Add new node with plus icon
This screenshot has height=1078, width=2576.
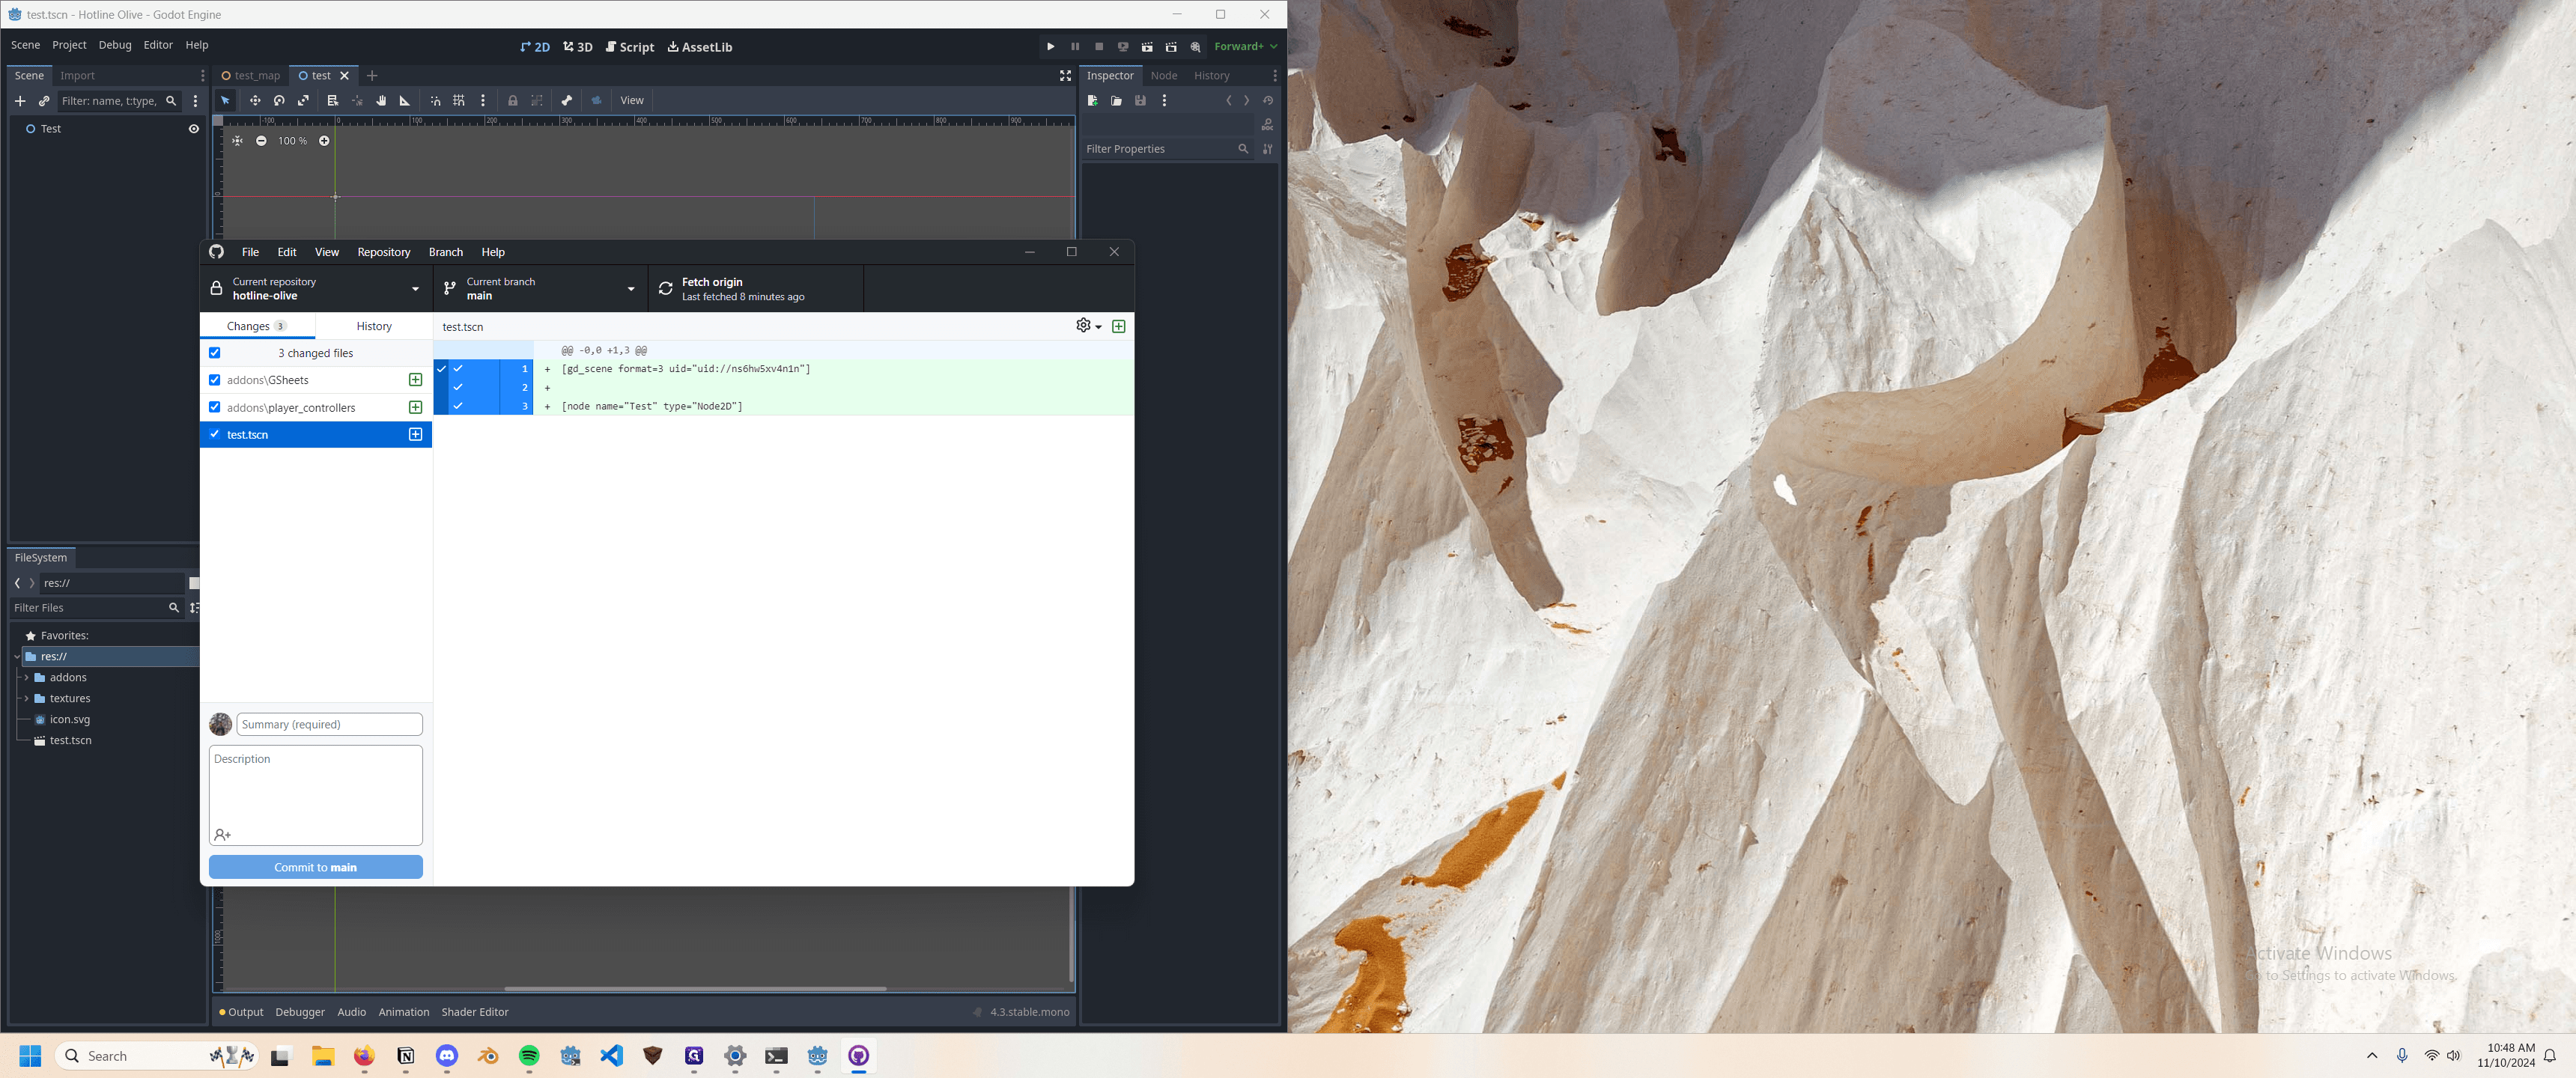[20, 101]
